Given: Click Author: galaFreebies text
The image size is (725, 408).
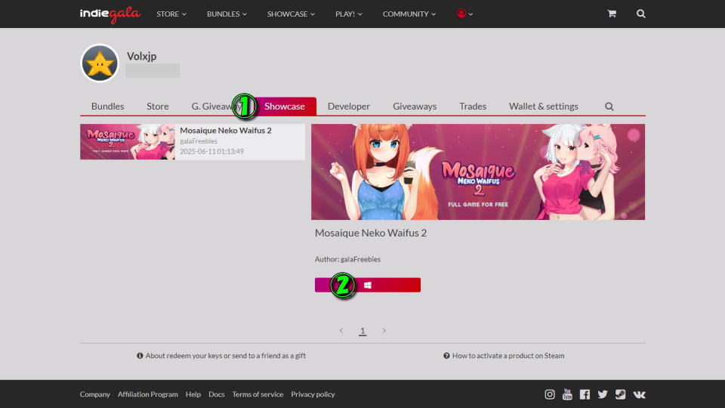Looking at the screenshot, I should (x=347, y=259).
